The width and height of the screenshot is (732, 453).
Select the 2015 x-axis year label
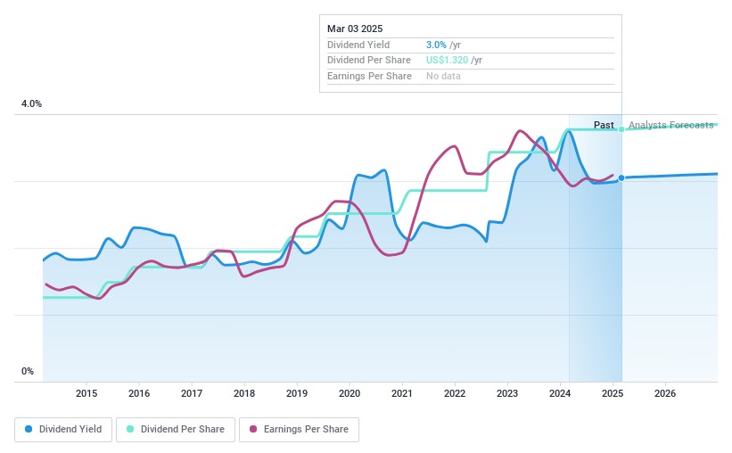[x=86, y=393]
